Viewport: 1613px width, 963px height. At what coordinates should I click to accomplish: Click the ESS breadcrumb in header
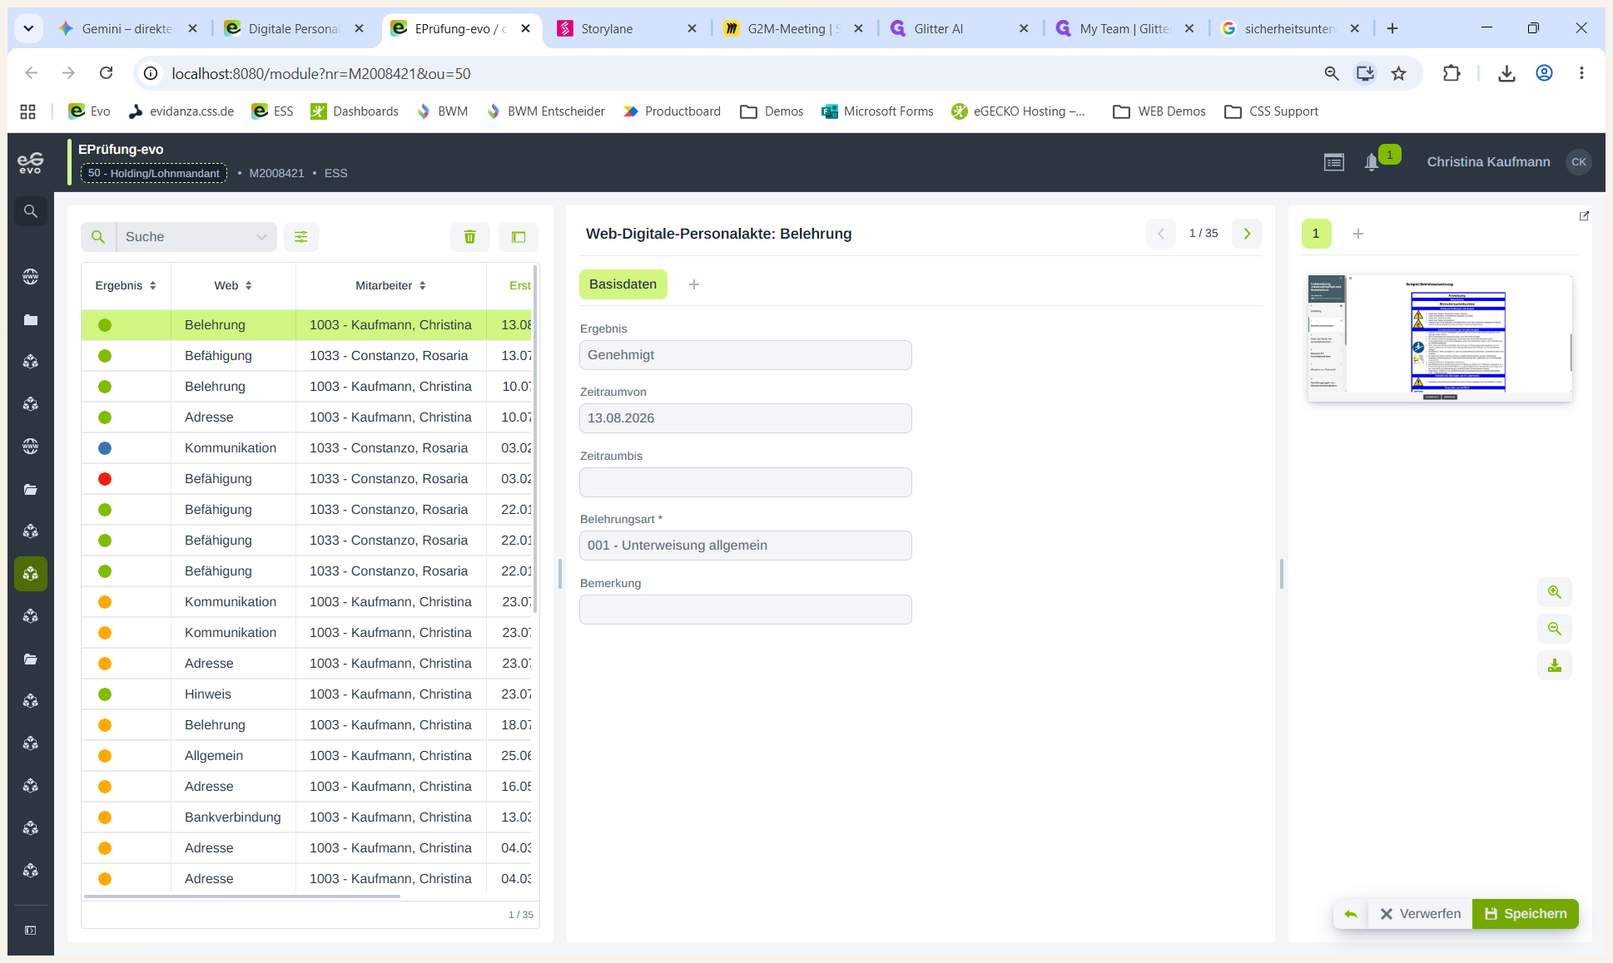pyautogui.click(x=335, y=173)
